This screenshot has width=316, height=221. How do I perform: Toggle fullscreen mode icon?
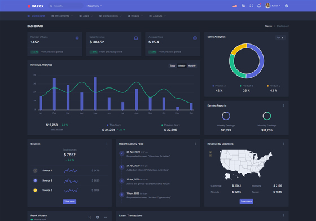[x=251, y=6]
